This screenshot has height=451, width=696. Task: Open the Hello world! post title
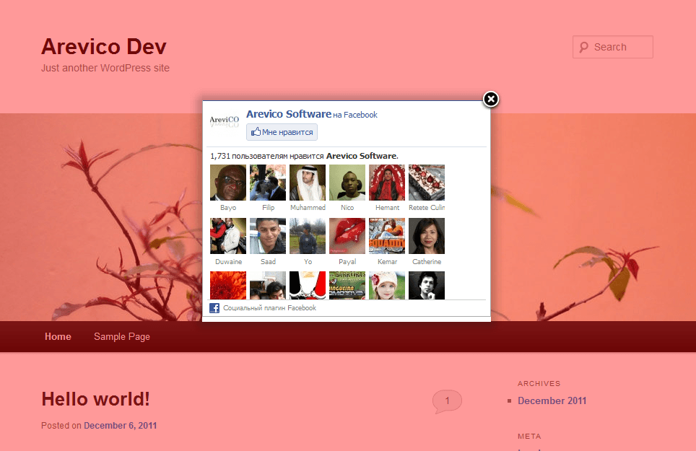tap(95, 398)
